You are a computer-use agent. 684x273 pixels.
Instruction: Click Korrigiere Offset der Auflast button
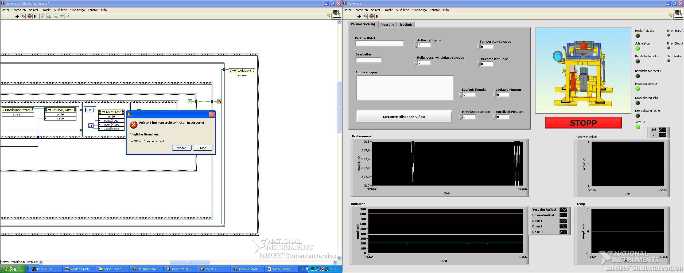click(404, 117)
